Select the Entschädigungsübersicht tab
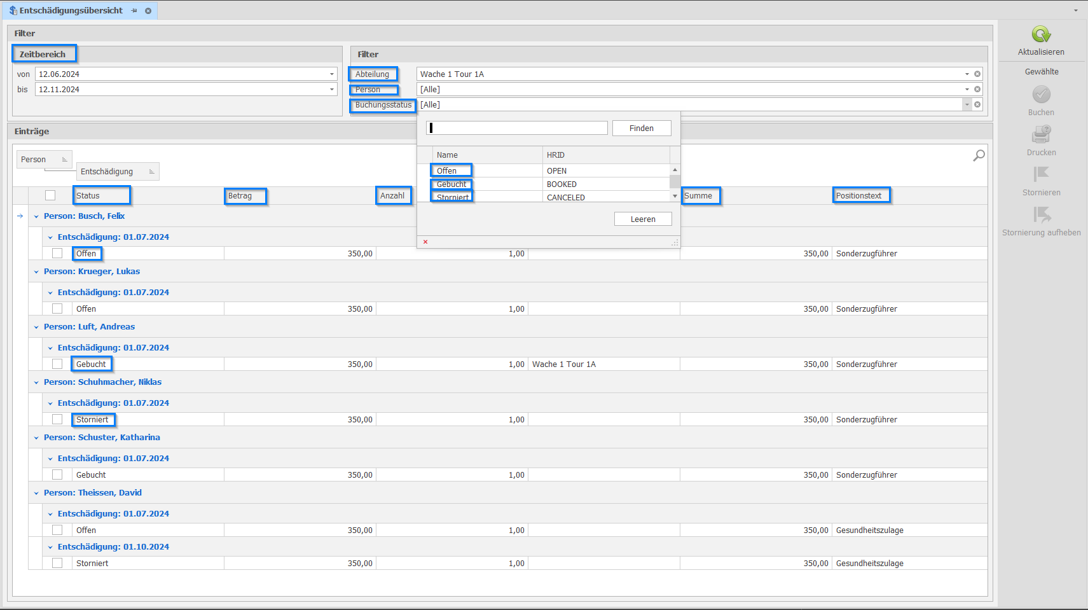 pos(71,11)
